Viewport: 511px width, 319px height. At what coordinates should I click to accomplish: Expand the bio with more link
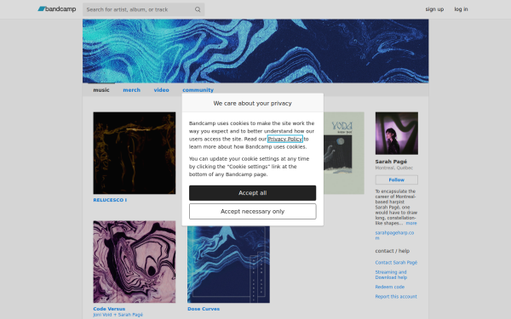point(411,223)
